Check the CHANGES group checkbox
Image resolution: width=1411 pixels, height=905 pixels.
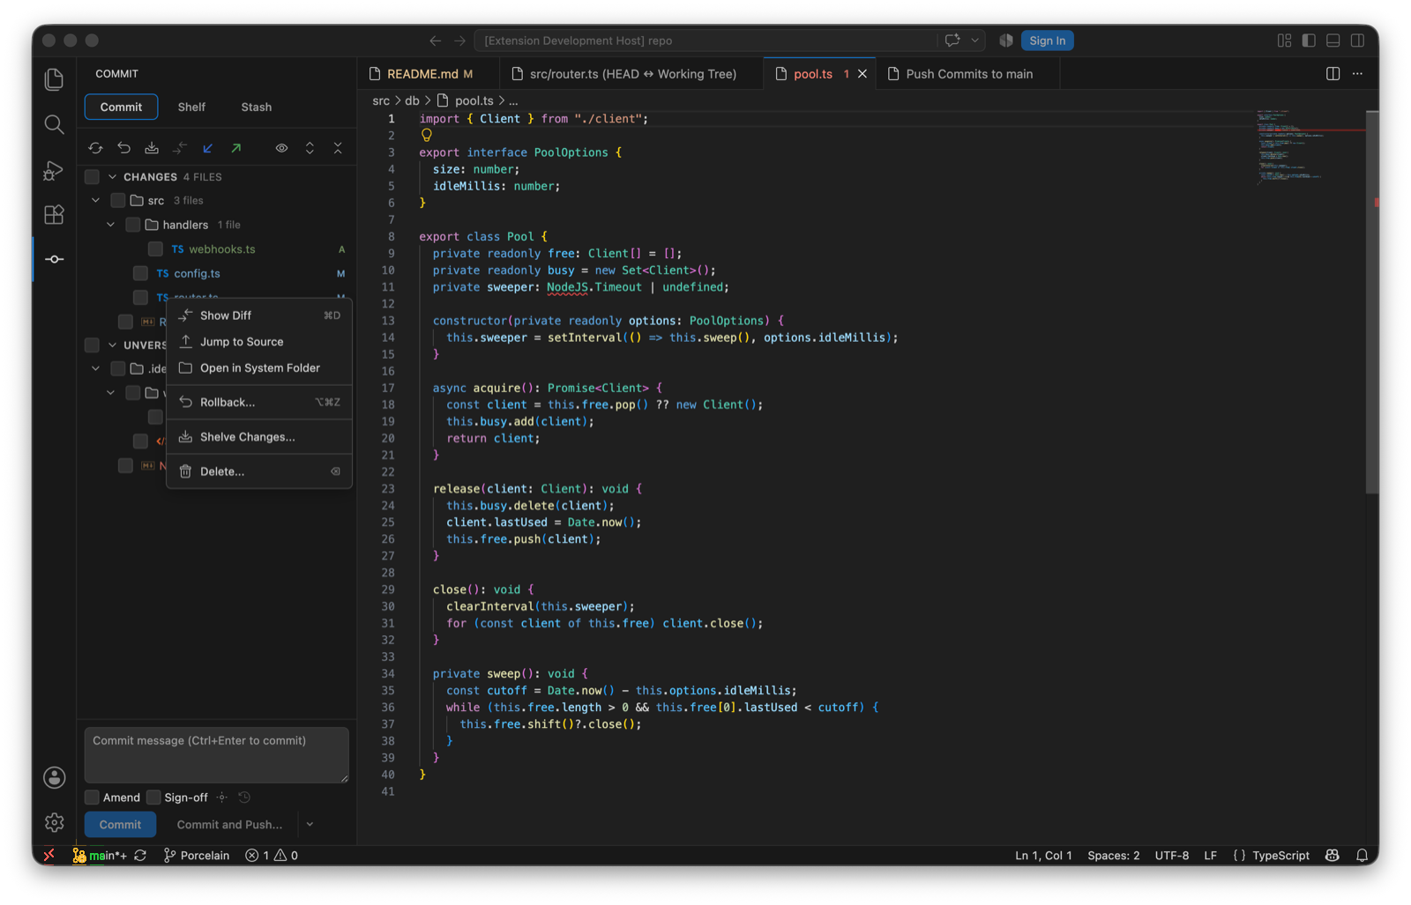click(92, 177)
